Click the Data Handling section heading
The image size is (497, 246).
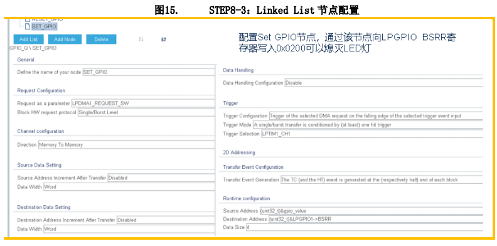(x=238, y=70)
